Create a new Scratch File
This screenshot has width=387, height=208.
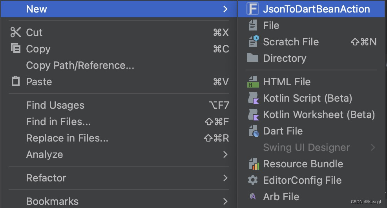[x=311, y=42]
